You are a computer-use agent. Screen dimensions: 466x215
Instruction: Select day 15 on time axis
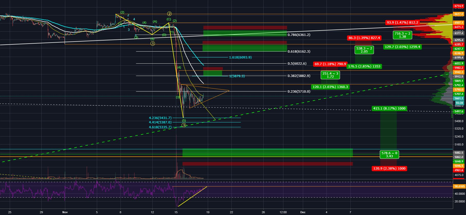tap(176, 212)
